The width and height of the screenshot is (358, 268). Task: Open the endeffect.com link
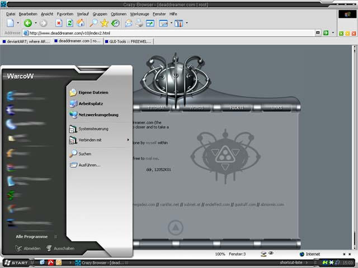tap(218, 204)
